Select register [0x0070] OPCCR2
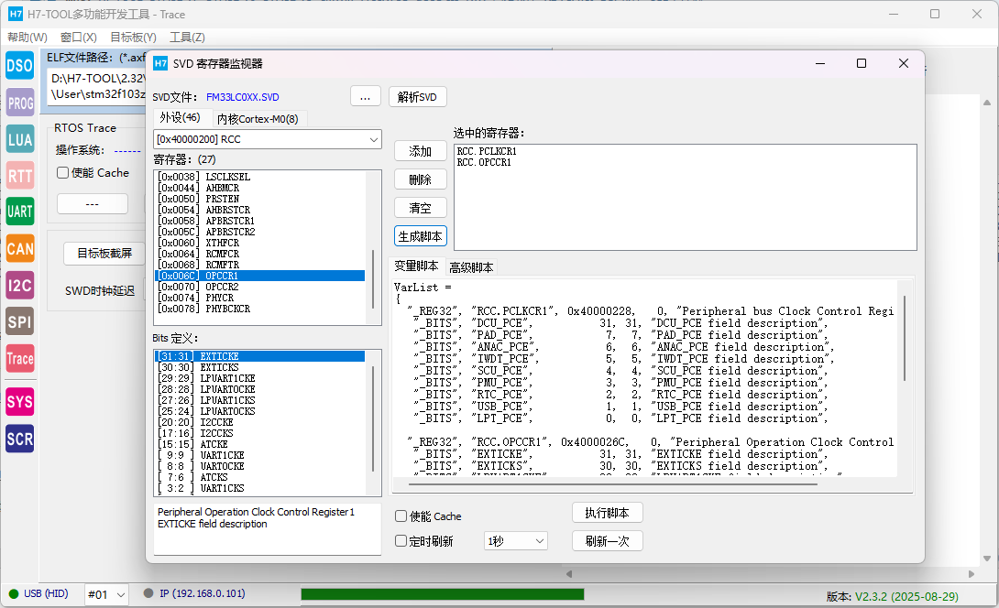The width and height of the screenshot is (999, 608). [x=260, y=287]
